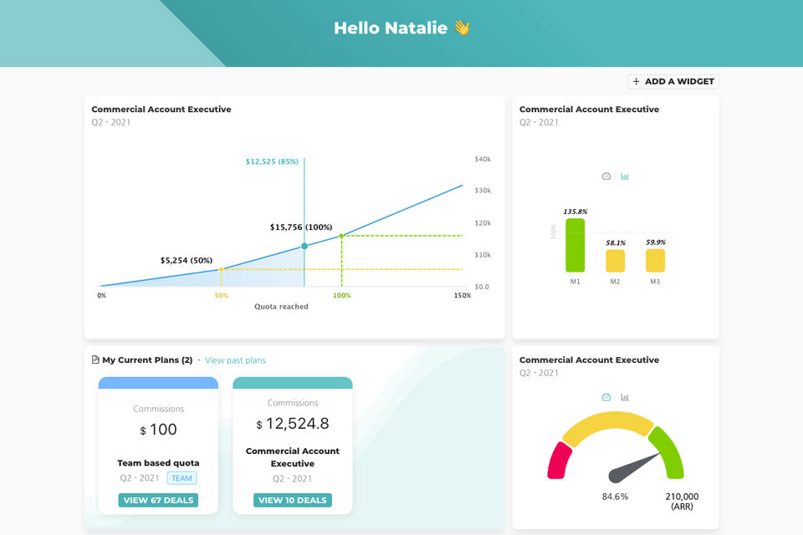Image resolution: width=803 pixels, height=535 pixels.
Task: Click the TEAM badge on Team based quota
Action: 182,478
